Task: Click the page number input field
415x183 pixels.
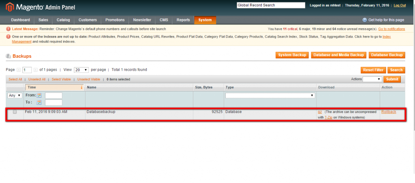Action: tap(27, 70)
